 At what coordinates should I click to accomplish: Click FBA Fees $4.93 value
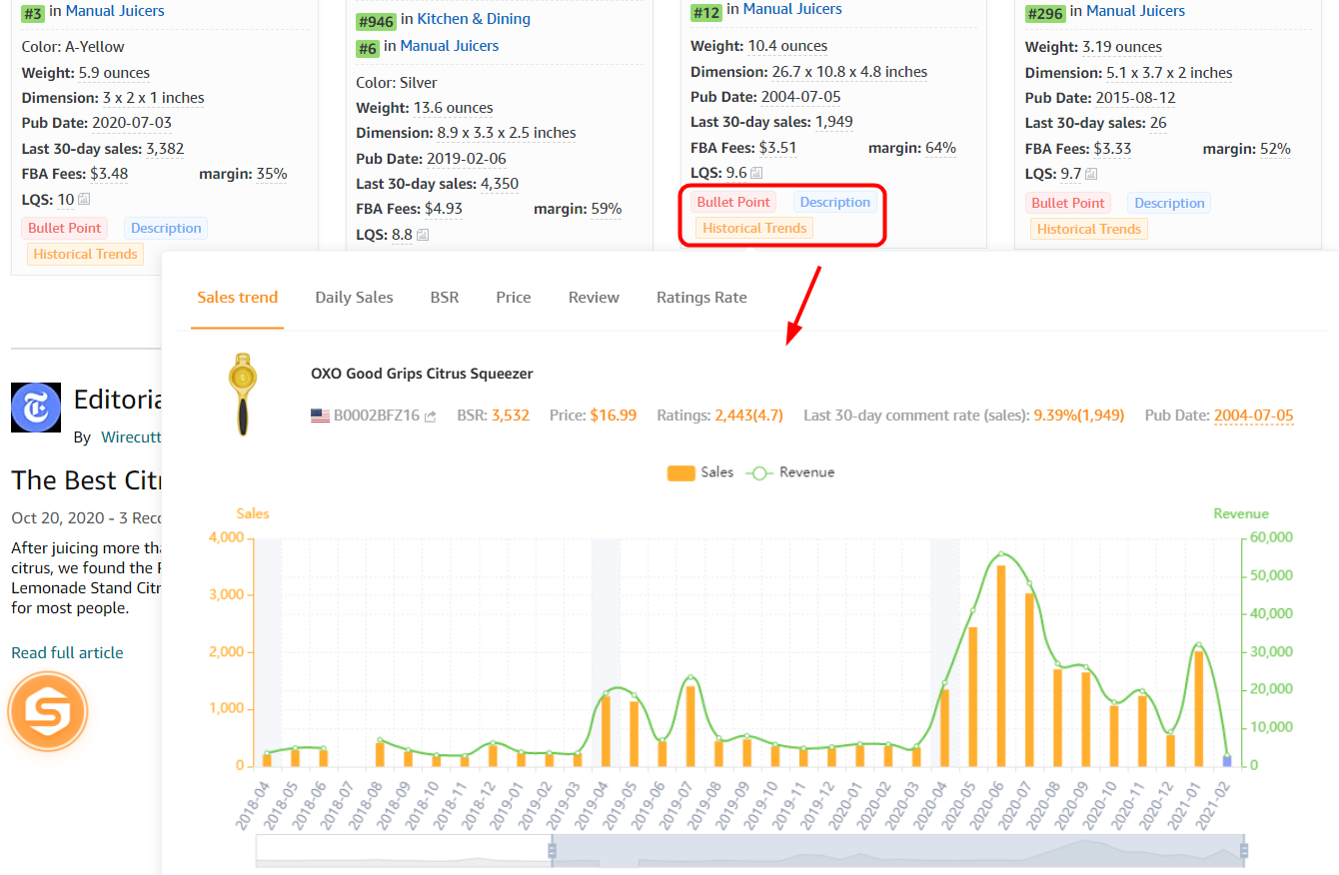point(444,209)
